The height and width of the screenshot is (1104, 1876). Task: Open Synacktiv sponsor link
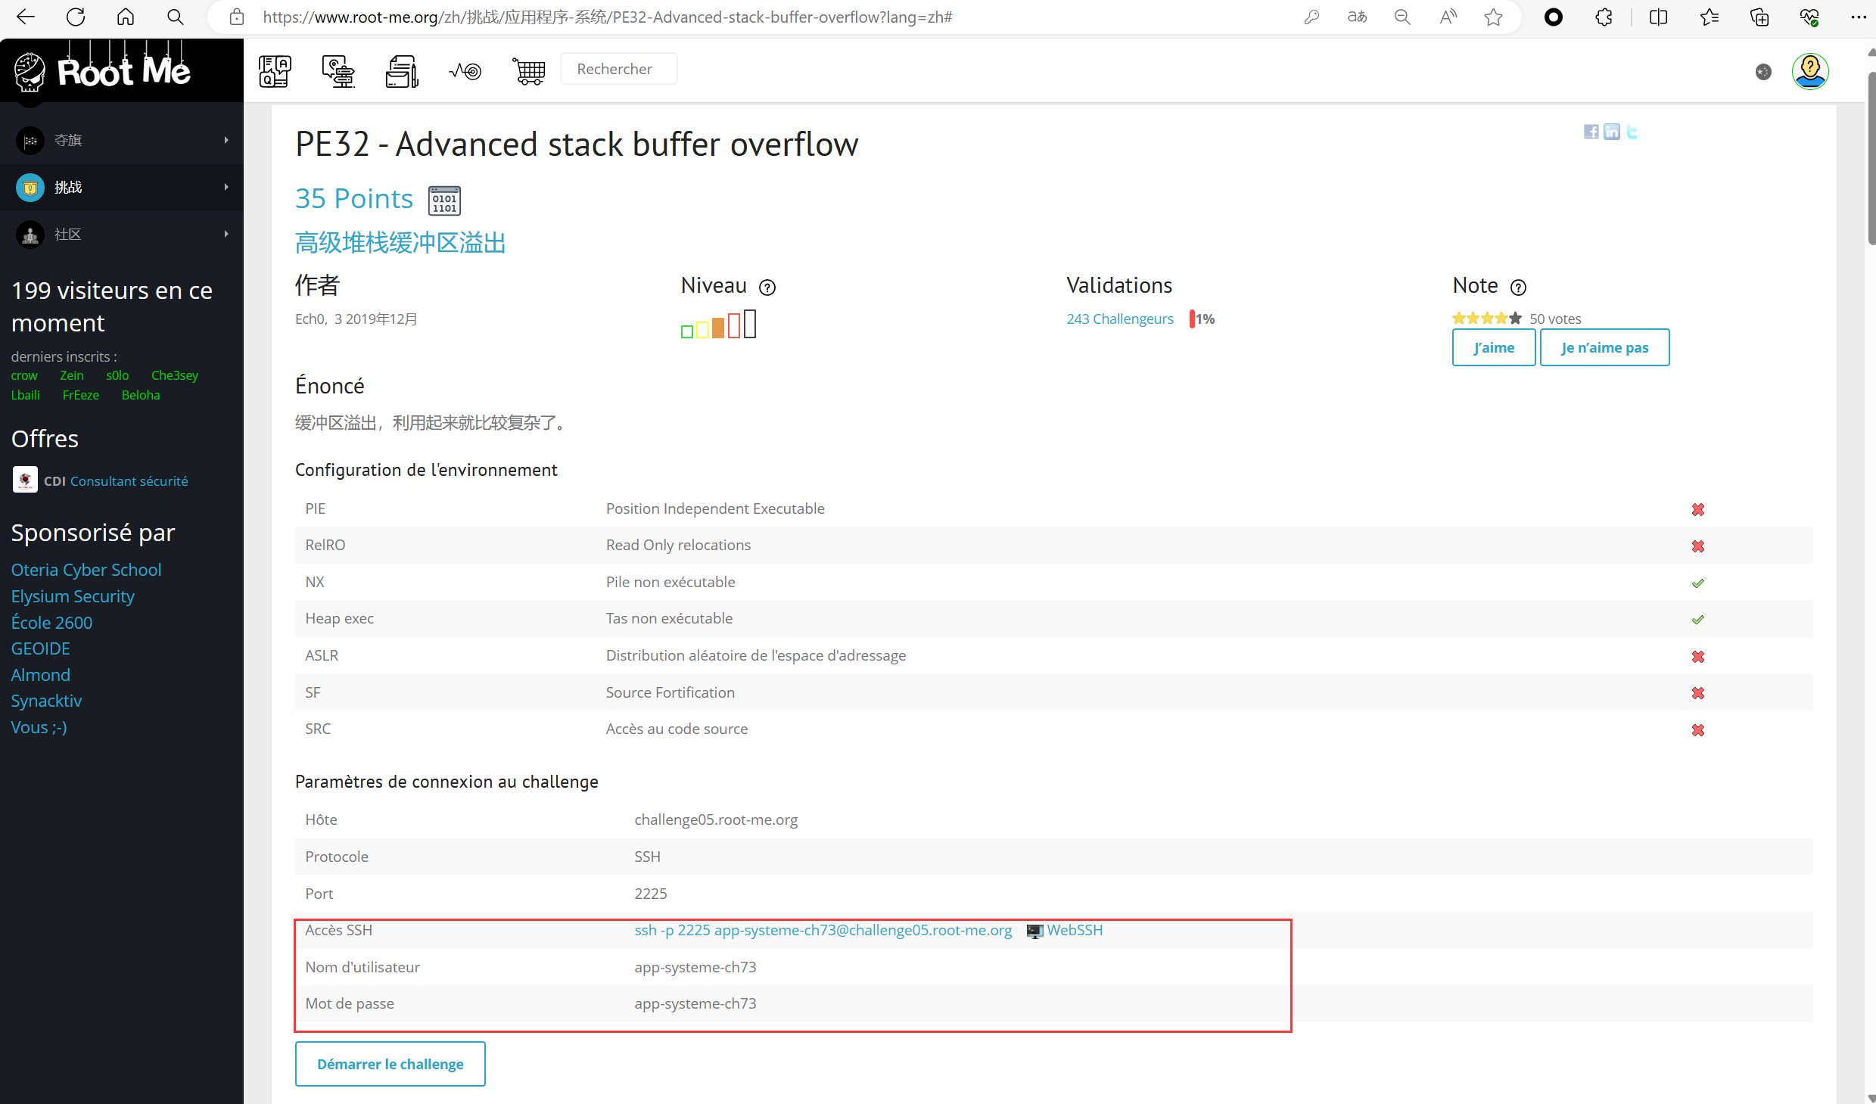[x=46, y=701]
